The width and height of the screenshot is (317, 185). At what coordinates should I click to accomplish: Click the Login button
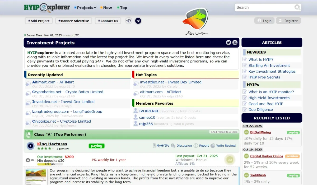pos(264,21)
